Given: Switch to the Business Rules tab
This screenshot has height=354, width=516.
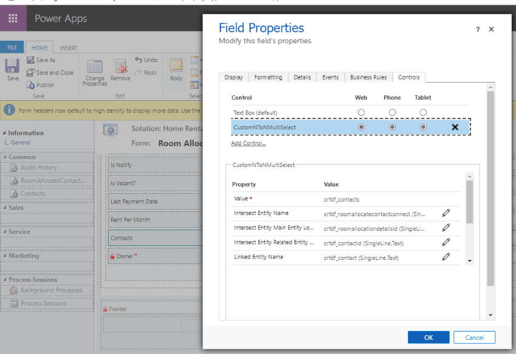Looking at the screenshot, I should click(368, 77).
